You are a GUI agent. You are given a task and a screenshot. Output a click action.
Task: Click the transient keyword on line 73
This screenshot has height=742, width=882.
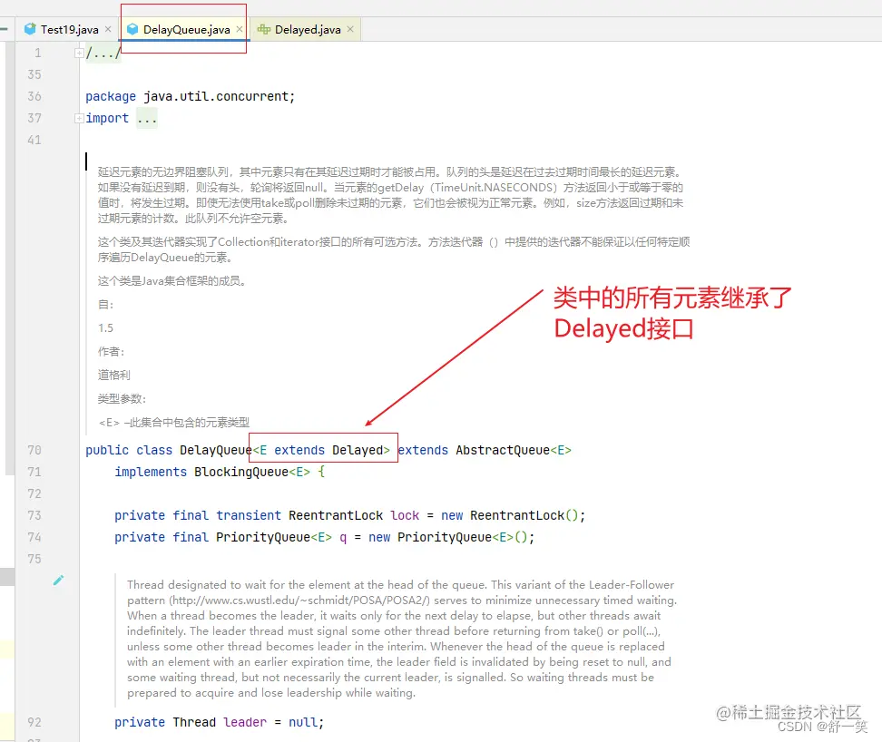[249, 515]
